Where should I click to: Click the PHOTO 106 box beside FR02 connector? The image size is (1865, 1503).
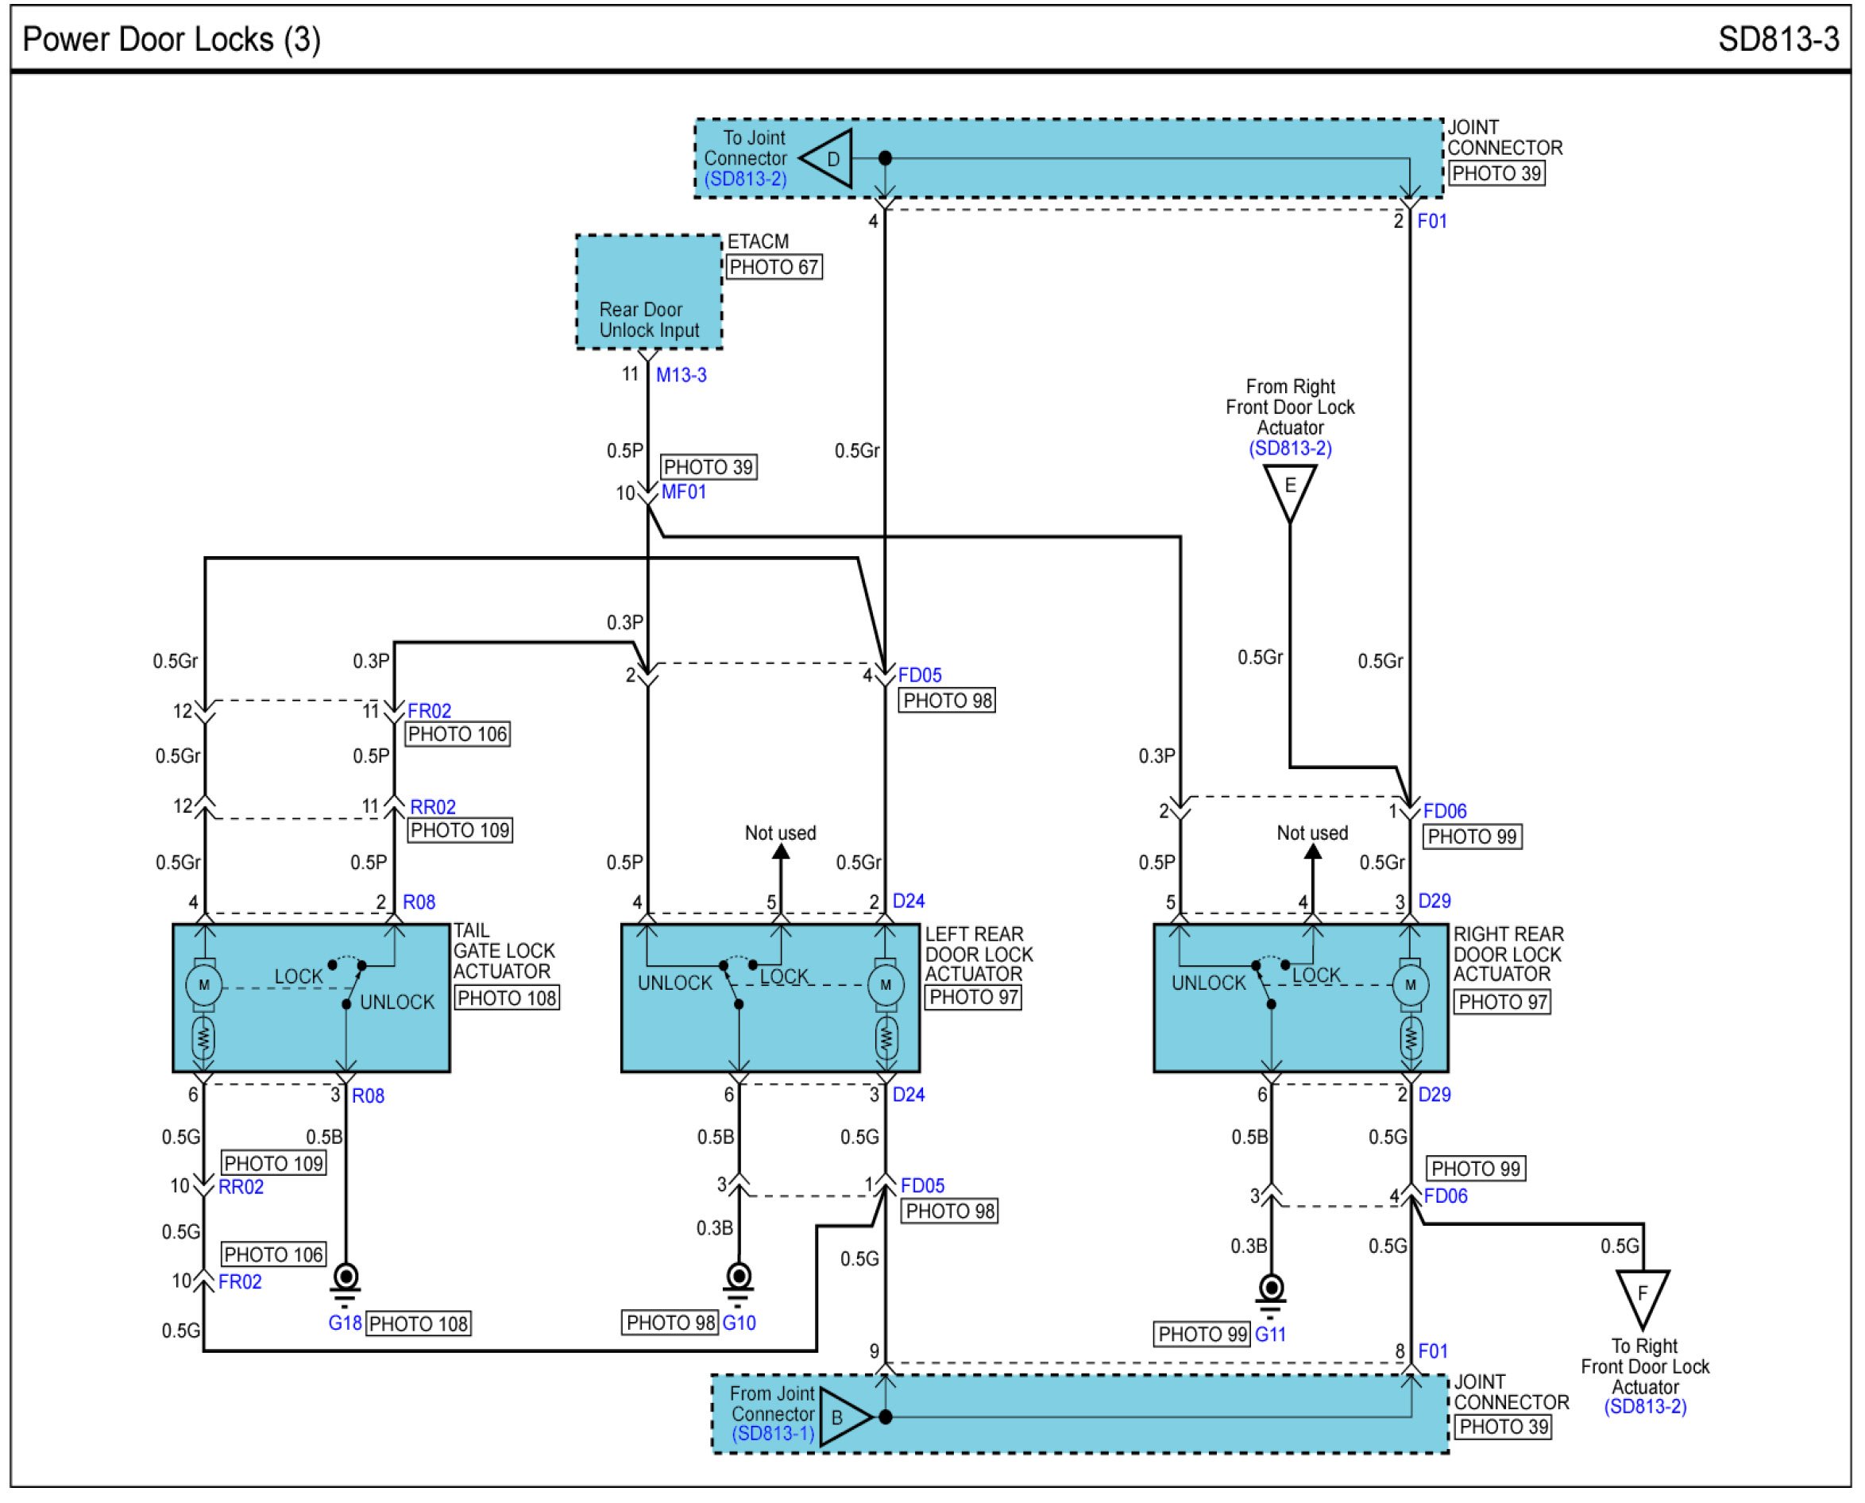[458, 734]
